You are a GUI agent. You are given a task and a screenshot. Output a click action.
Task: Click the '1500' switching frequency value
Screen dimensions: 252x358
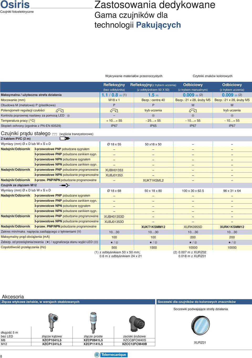[x=153, y=248]
